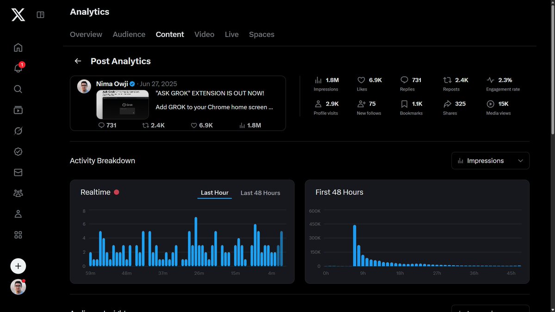Click the repost icon showing 2.4K in post card
Viewport: 555px width, 312px height.
(x=146, y=125)
